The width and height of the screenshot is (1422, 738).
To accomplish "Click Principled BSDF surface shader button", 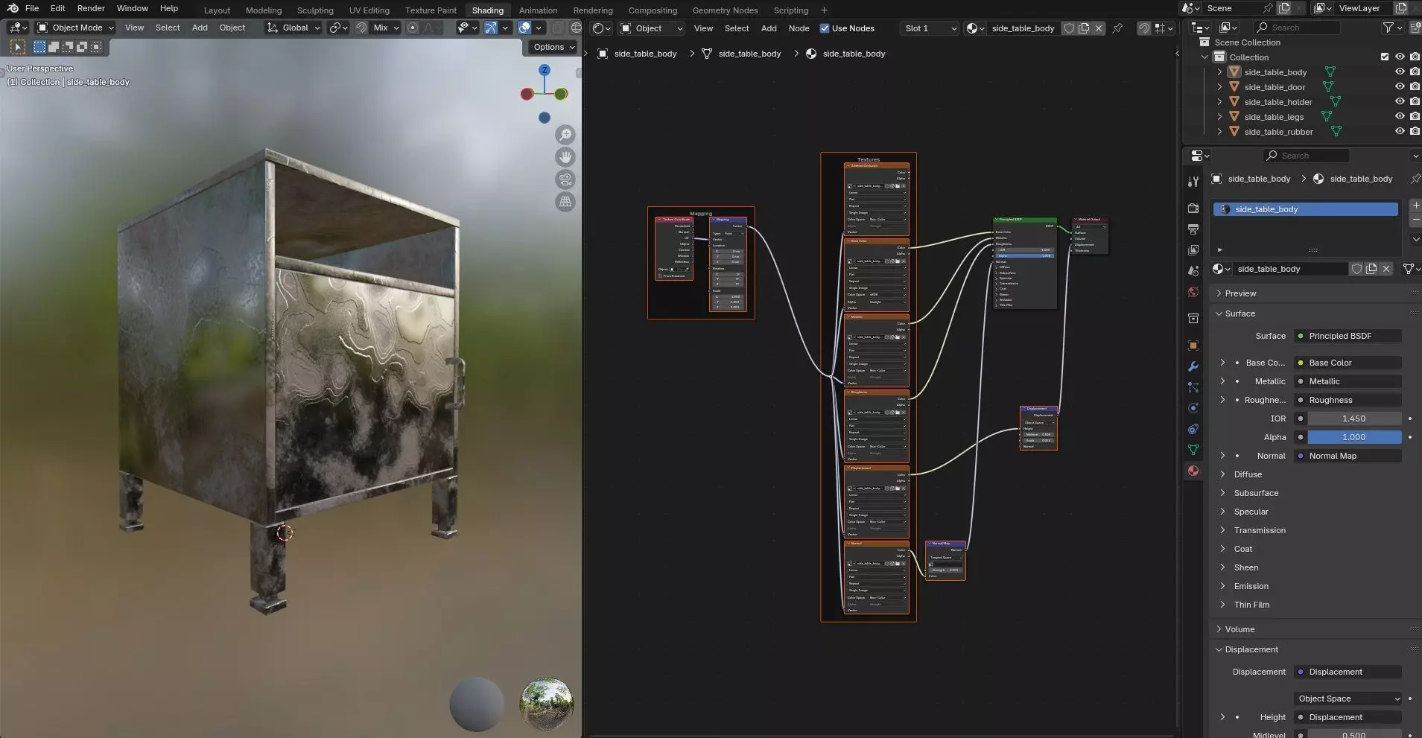I will pos(1348,336).
